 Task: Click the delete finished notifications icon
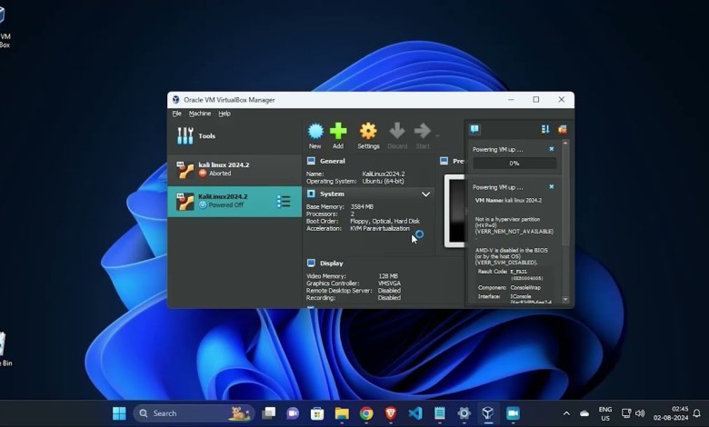coord(562,129)
